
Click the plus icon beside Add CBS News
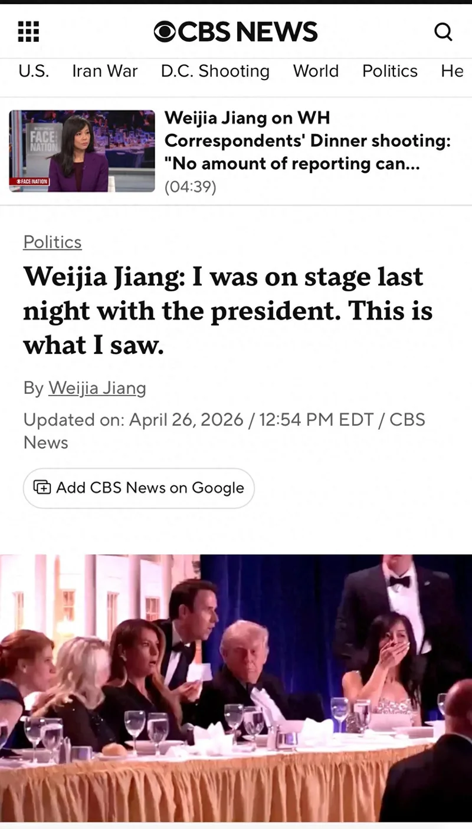tap(42, 488)
